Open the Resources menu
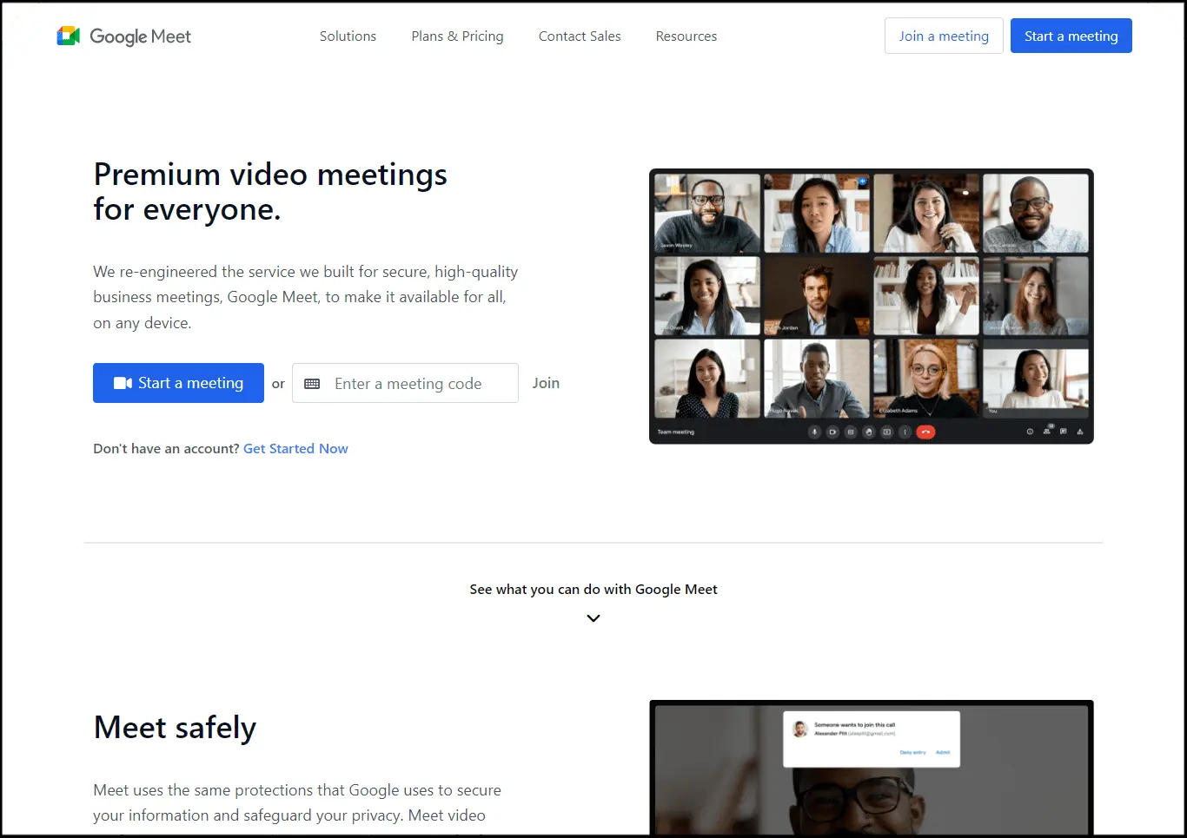Screen dimensions: 1187x838 point(686,36)
